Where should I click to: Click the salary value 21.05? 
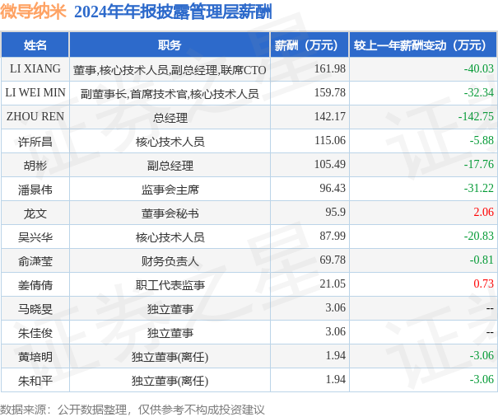tap(333, 283)
